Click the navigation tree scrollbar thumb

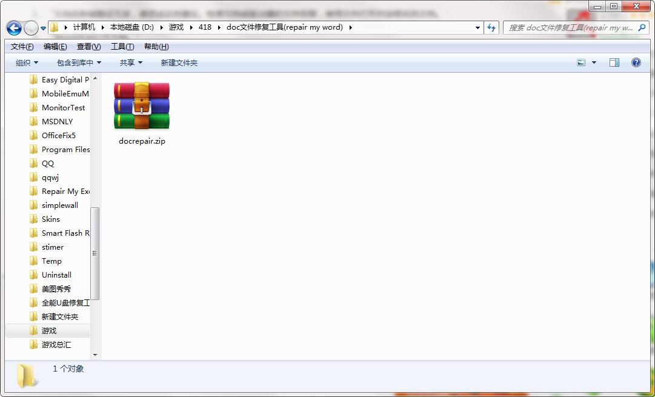(x=95, y=253)
